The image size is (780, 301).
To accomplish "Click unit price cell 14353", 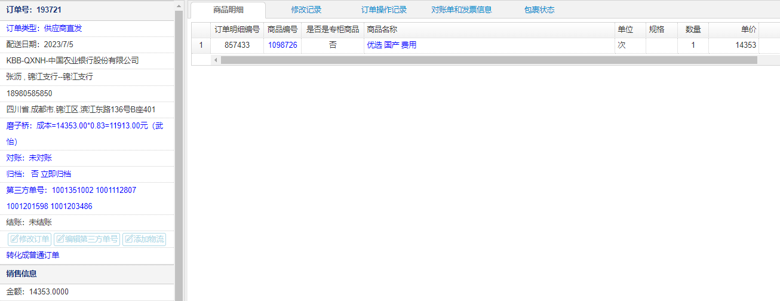I will click(733, 45).
